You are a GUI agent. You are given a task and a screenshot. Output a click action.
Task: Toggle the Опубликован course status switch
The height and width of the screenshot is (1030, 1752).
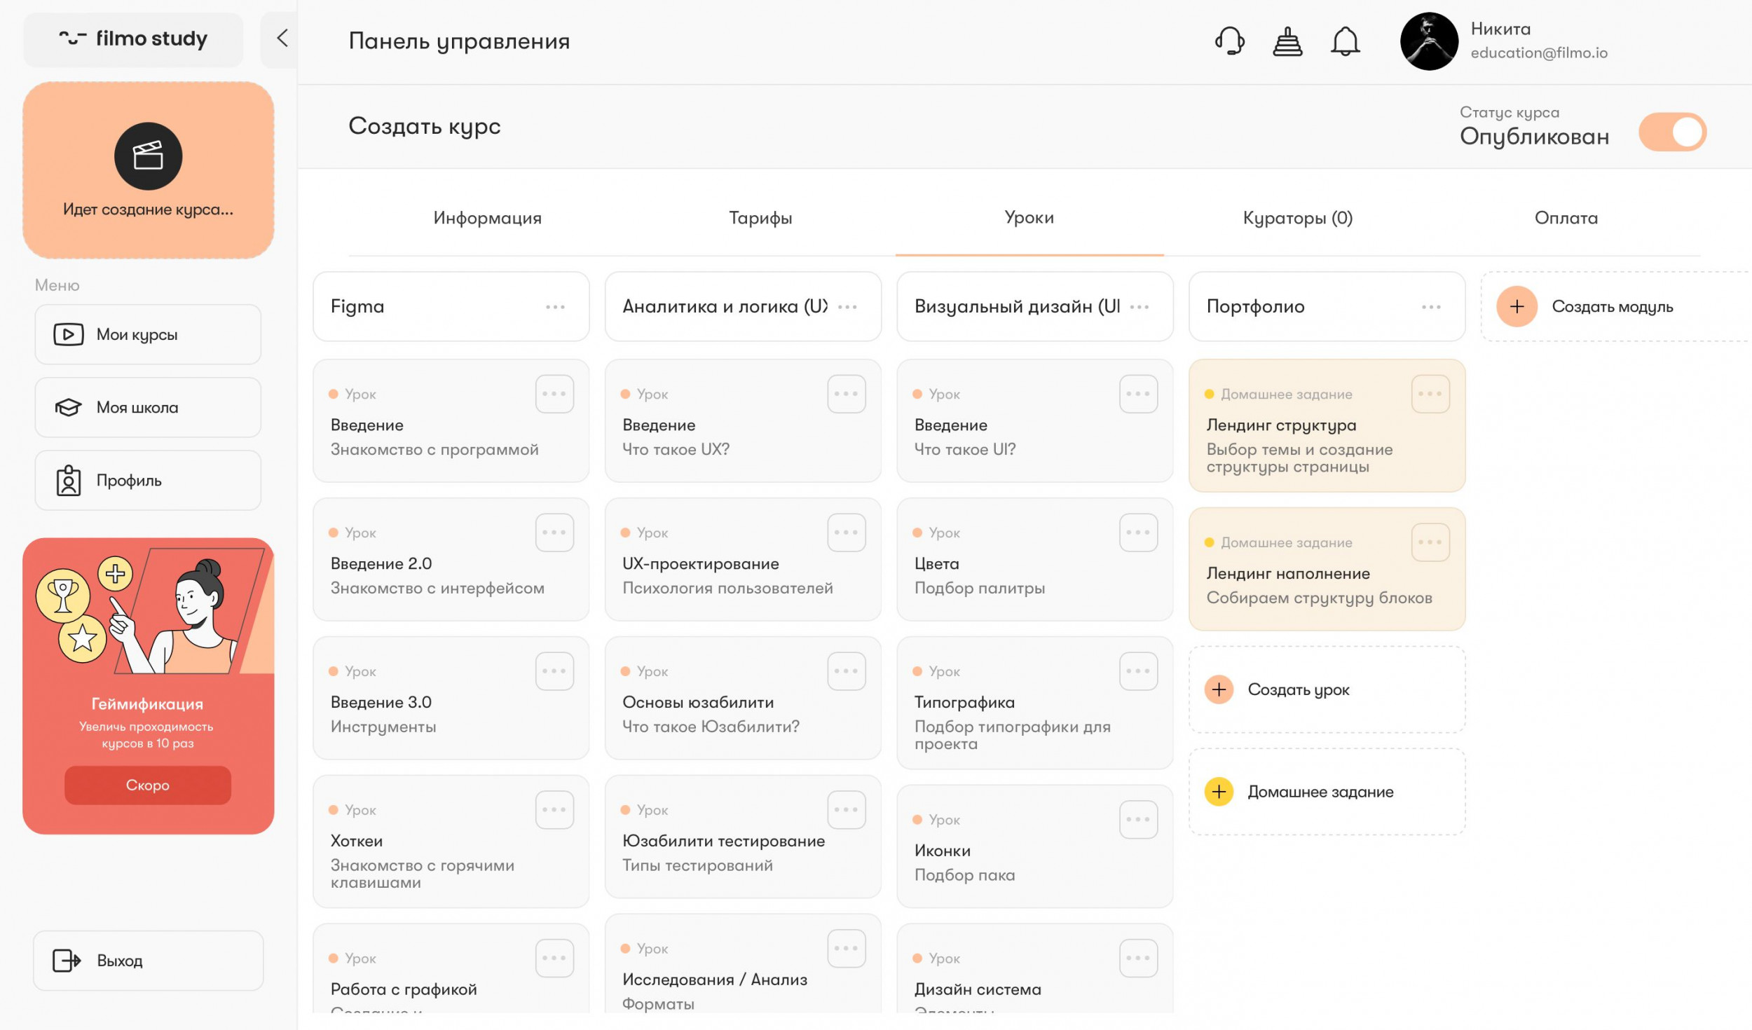click(x=1672, y=132)
